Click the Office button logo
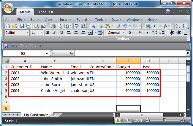This screenshot has height=126, width=193. coord(9,8)
